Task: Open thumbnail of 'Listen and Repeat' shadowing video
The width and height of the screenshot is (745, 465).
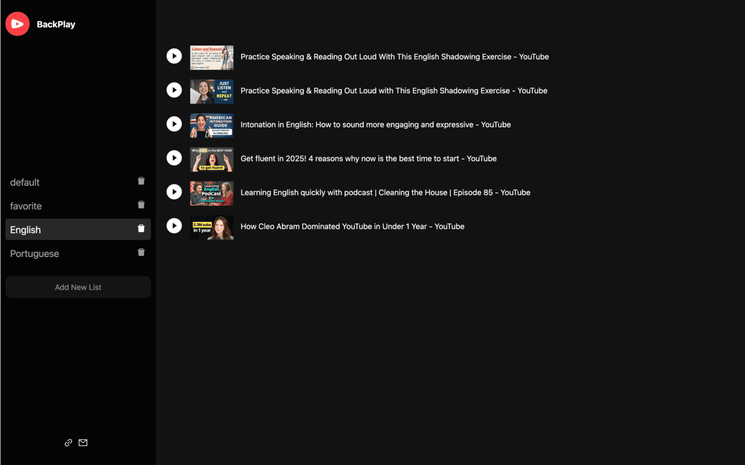Action: 212,58
